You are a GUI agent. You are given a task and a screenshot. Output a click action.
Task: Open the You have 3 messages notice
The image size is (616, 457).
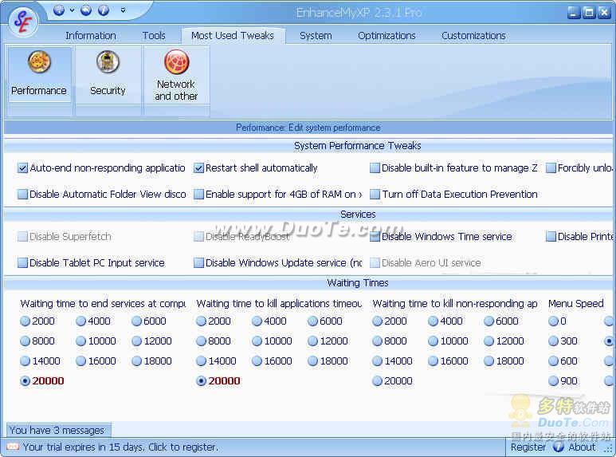point(57,430)
